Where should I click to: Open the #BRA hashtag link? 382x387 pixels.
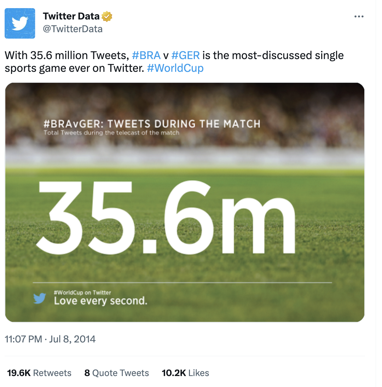pos(146,56)
